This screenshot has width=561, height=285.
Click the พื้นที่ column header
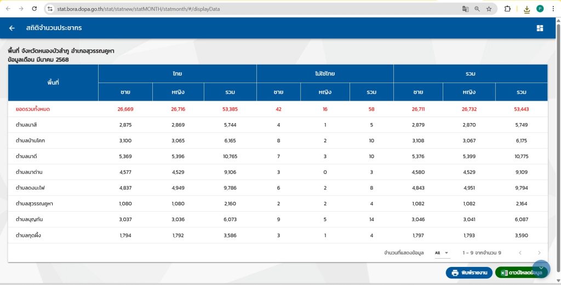pos(53,83)
